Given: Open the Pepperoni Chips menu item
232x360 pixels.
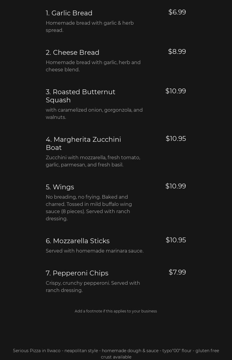Looking at the screenshot, I should click(77, 273).
